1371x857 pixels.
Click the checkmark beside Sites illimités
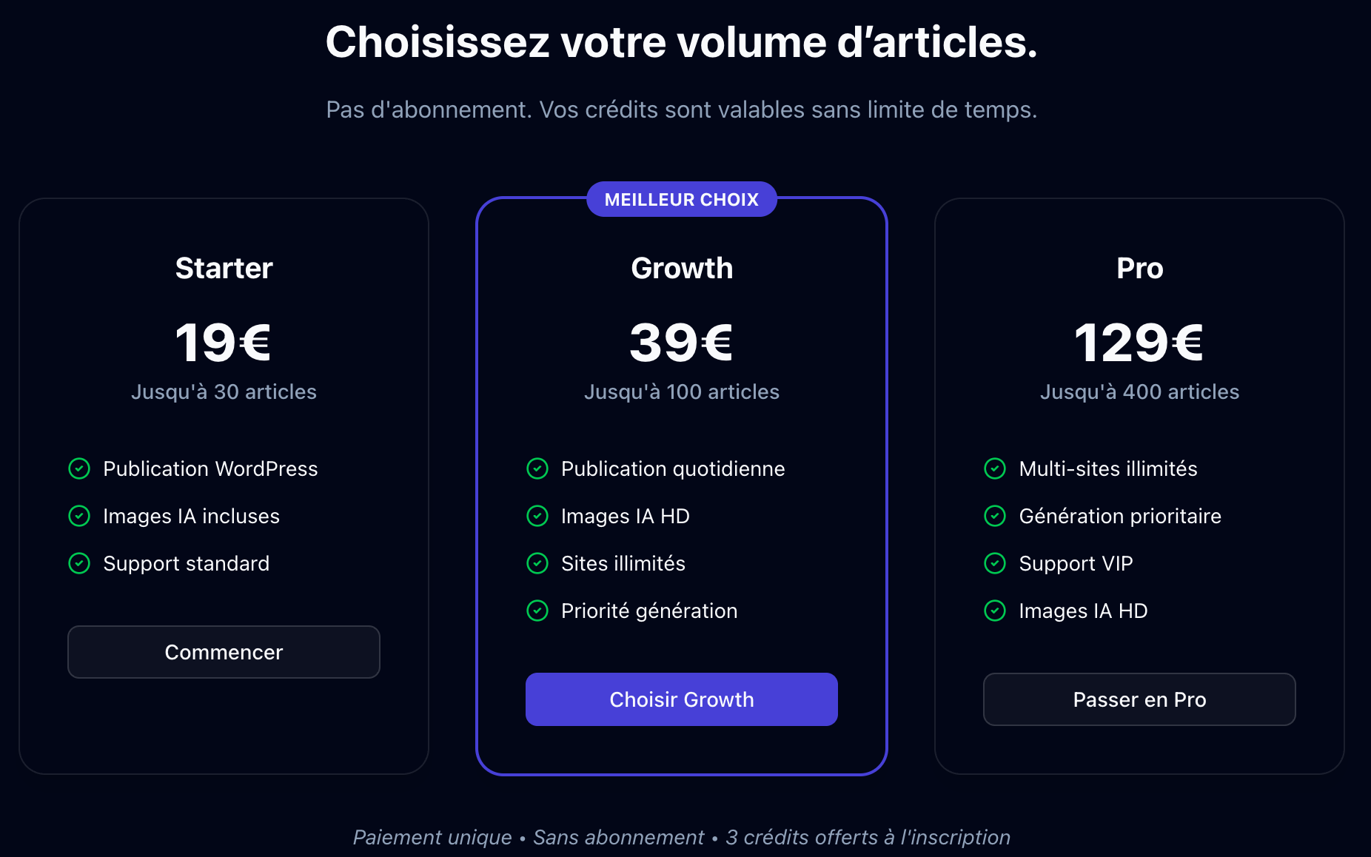[537, 563]
